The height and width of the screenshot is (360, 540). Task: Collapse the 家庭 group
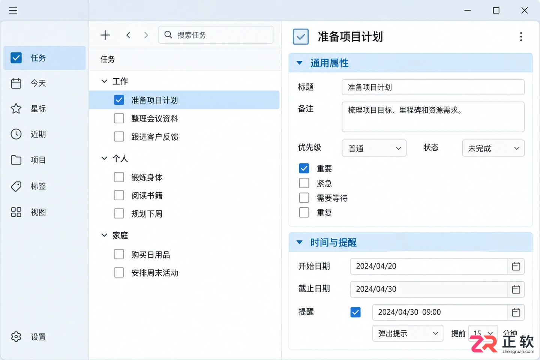coord(104,235)
